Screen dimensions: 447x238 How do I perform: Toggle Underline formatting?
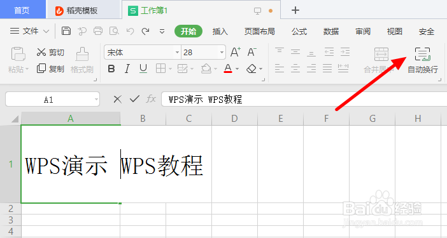(x=143, y=69)
